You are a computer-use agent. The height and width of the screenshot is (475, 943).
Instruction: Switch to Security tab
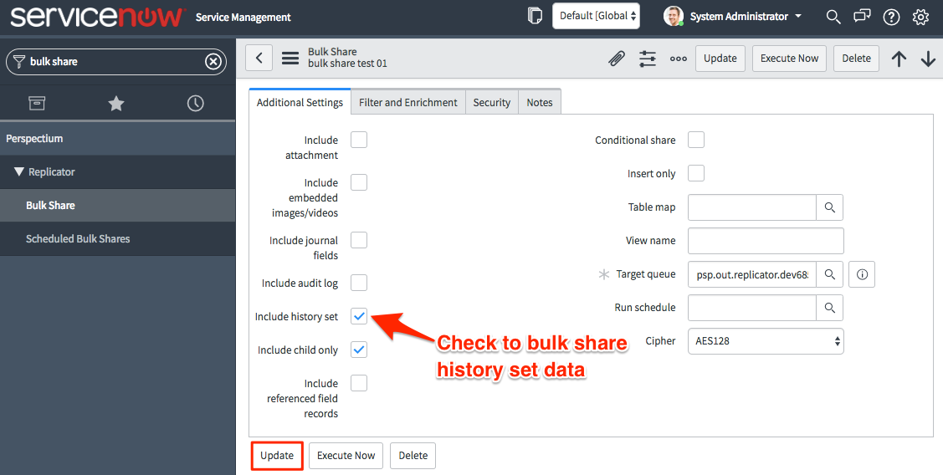click(492, 102)
